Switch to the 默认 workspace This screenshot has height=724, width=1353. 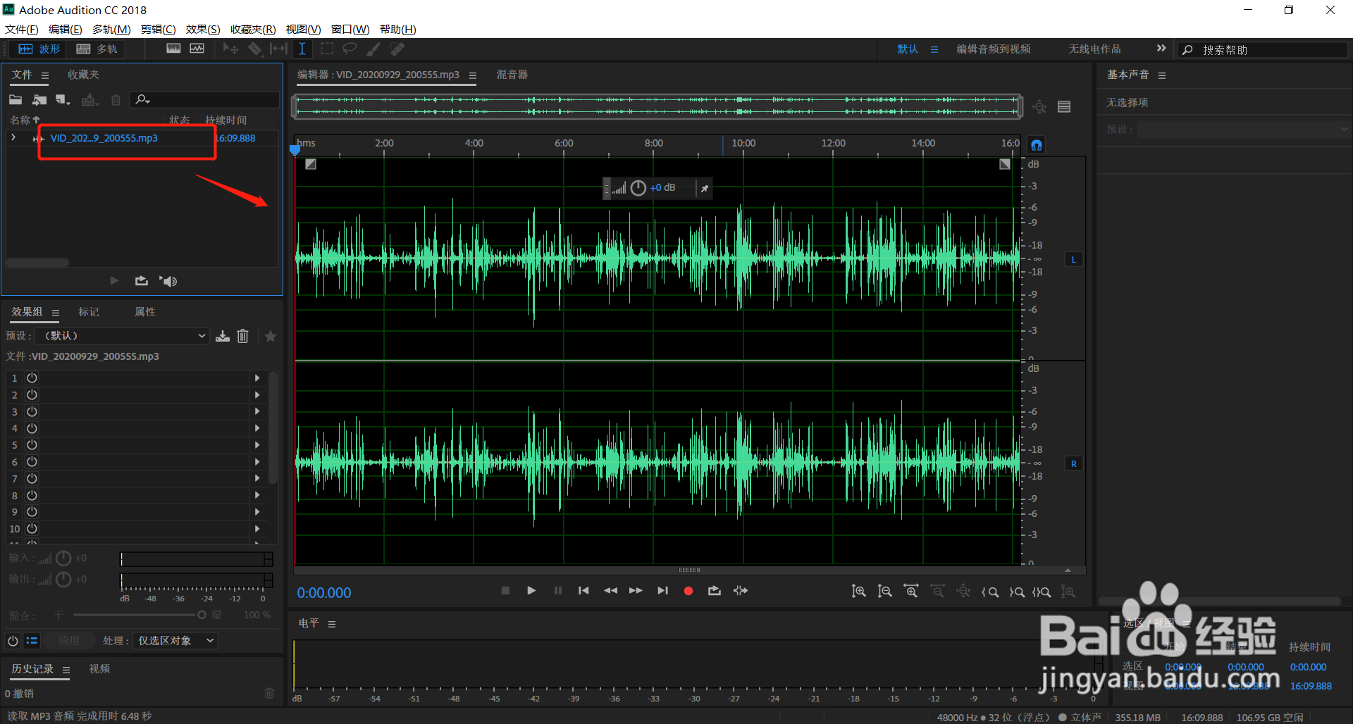tap(908, 49)
